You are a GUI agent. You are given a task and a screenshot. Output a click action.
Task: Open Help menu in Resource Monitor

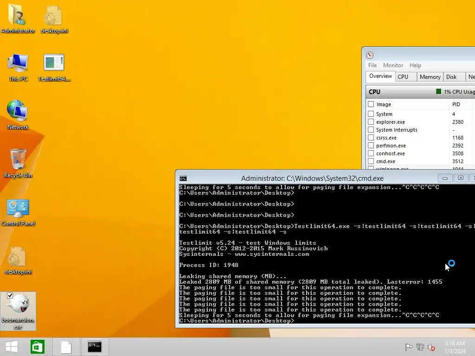415,65
